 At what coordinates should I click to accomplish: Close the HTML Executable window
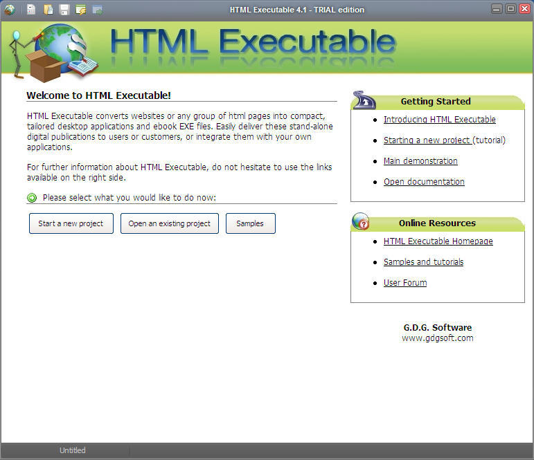(524, 9)
